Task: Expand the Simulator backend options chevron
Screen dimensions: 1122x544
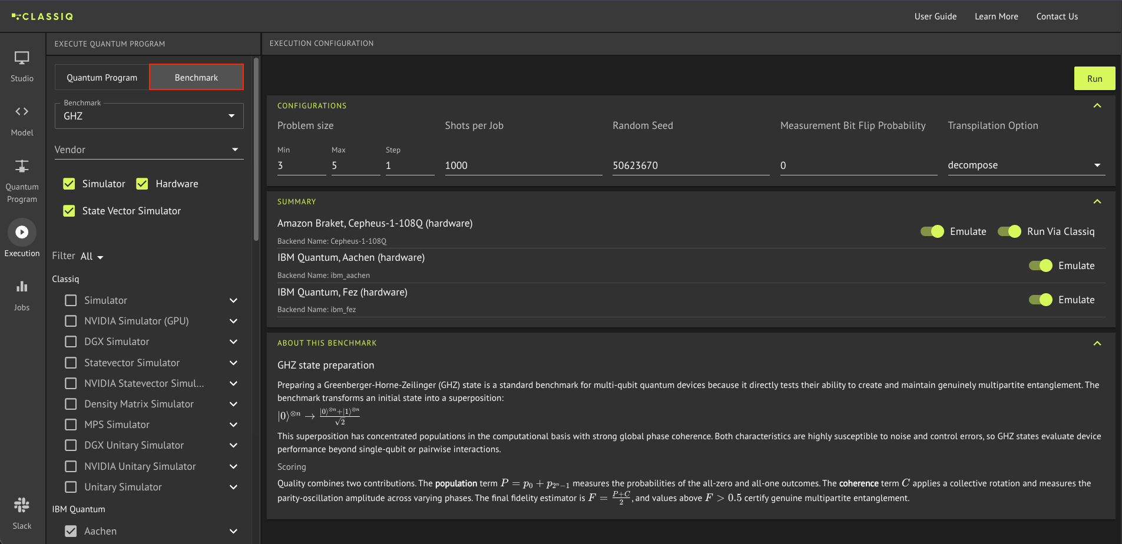Action: [233, 300]
